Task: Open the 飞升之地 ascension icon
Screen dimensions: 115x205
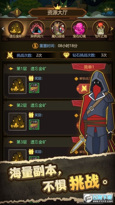Action: click(100, 28)
